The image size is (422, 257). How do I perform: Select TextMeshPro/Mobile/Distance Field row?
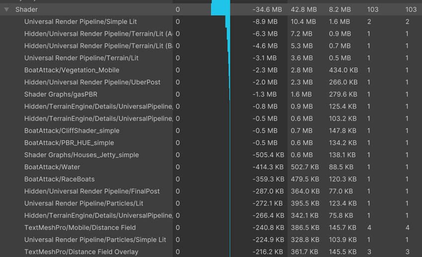(80, 228)
